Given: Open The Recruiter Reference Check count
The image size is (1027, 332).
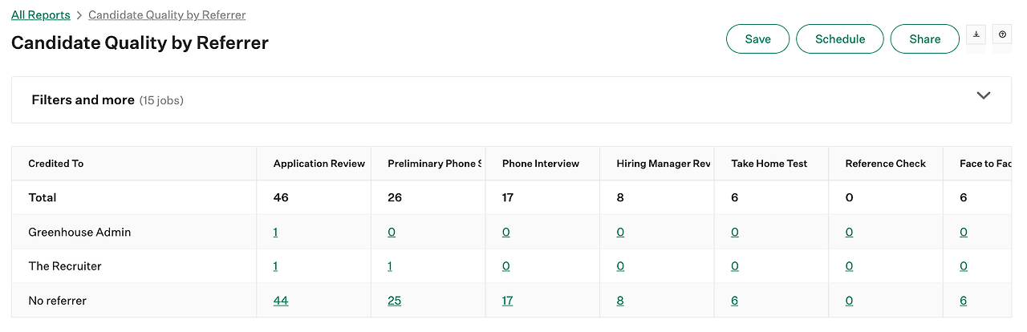Looking at the screenshot, I should coord(849,266).
